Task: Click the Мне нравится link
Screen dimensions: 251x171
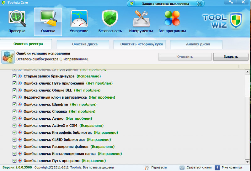Action: (x=232, y=168)
